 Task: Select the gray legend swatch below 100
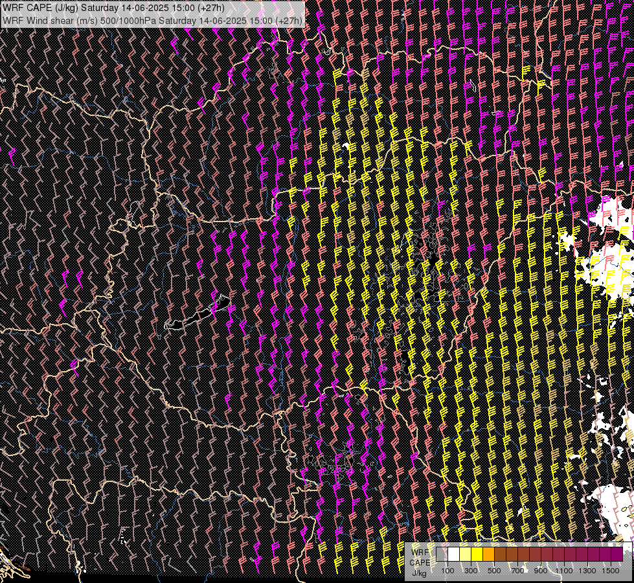[442, 554]
